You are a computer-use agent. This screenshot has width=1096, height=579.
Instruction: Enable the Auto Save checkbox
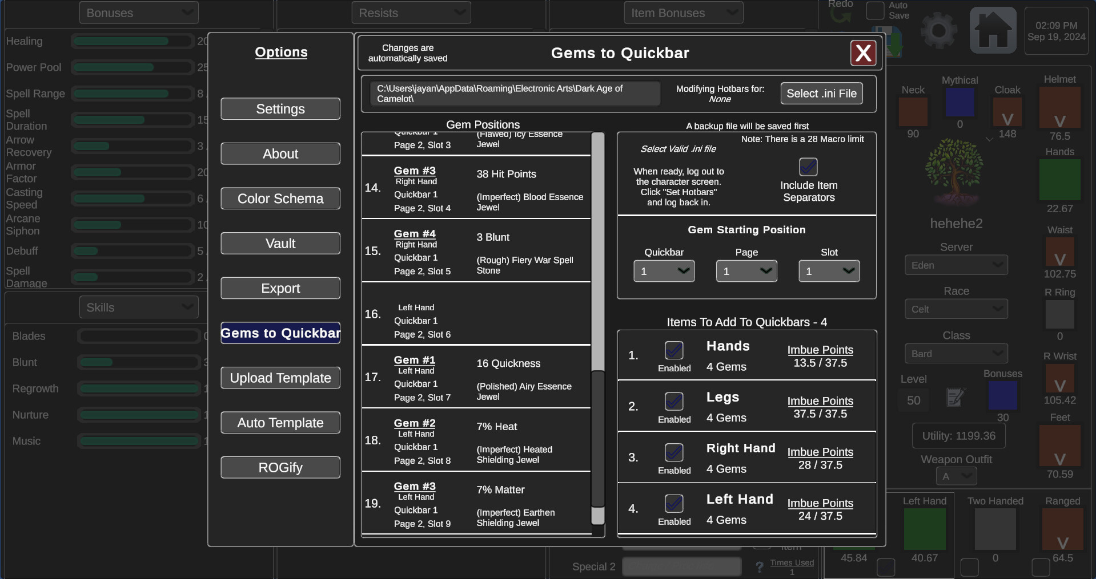point(874,10)
